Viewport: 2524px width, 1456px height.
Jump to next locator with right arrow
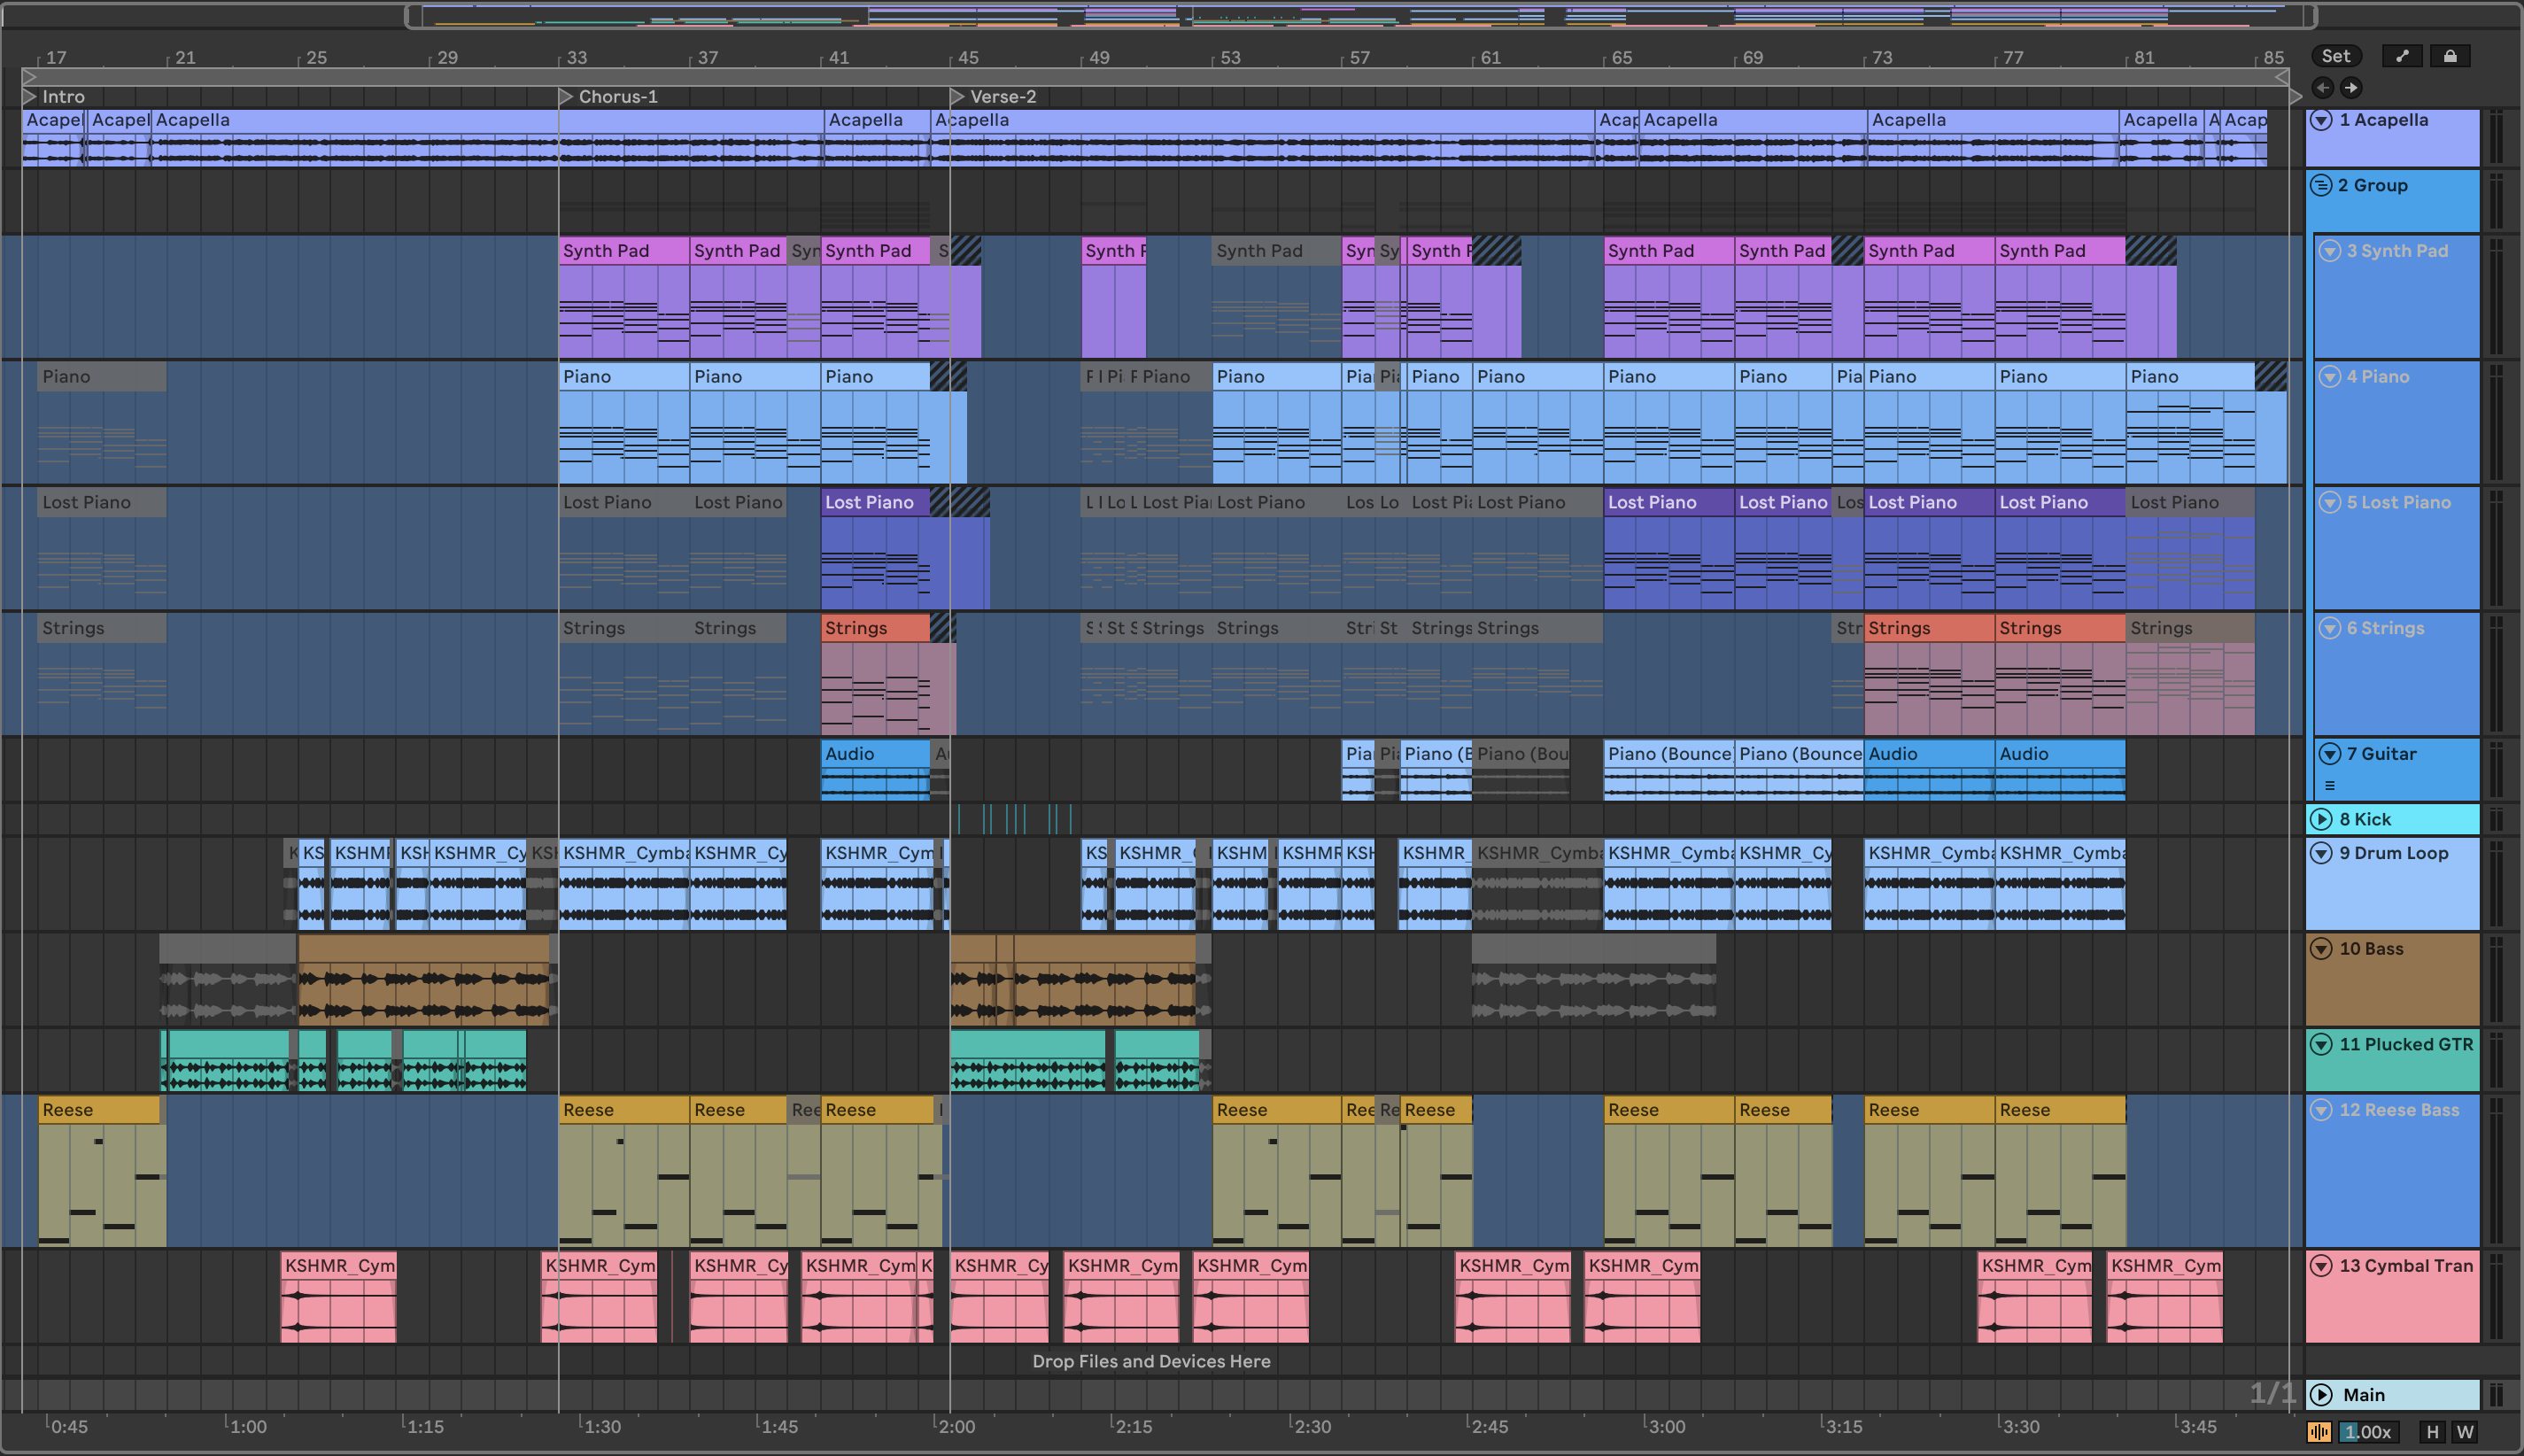click(2351, 87)
